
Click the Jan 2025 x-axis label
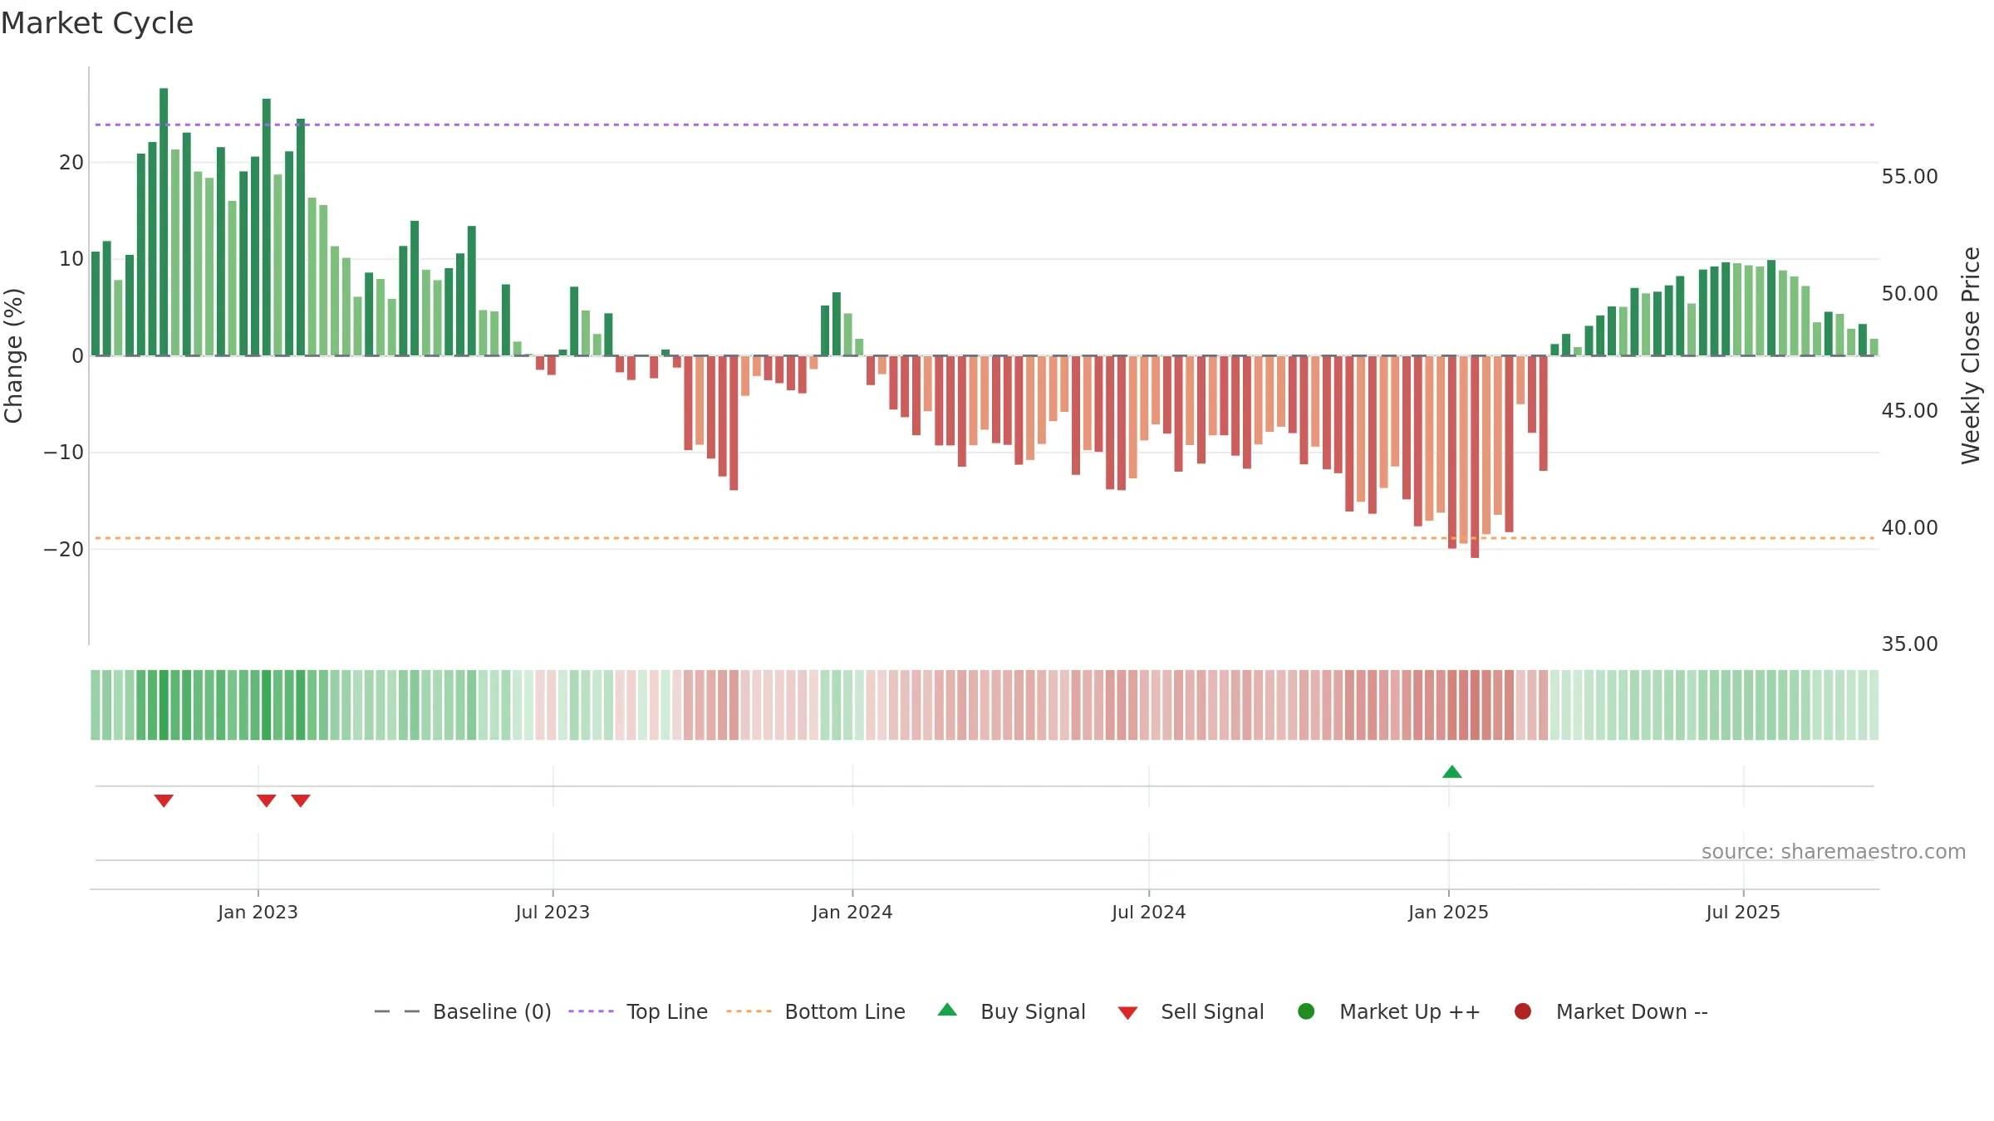[x=1448, y=913]
